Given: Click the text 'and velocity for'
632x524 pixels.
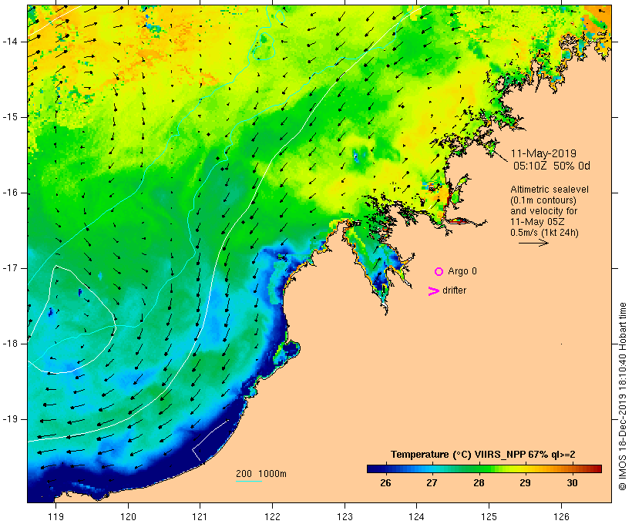Looking at the screenshot, I should pyautogui.click(x=543, y=211).
